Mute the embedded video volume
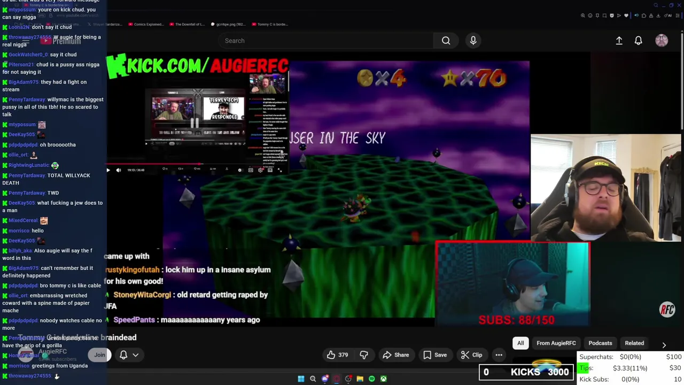 [x=119, y=170]
